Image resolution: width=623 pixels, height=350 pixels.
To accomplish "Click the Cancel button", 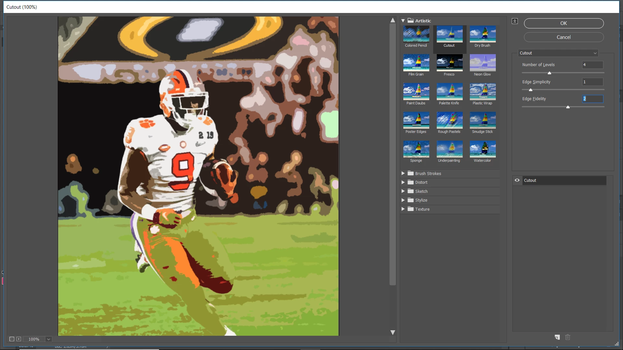I will coord(564,37).
